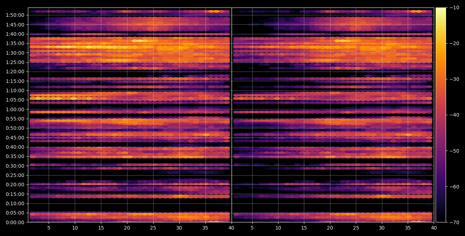Click x-axis label 40 at far right end
This screenshot has height=236, width=465.
pyautogui.click(x=434, y=228)
